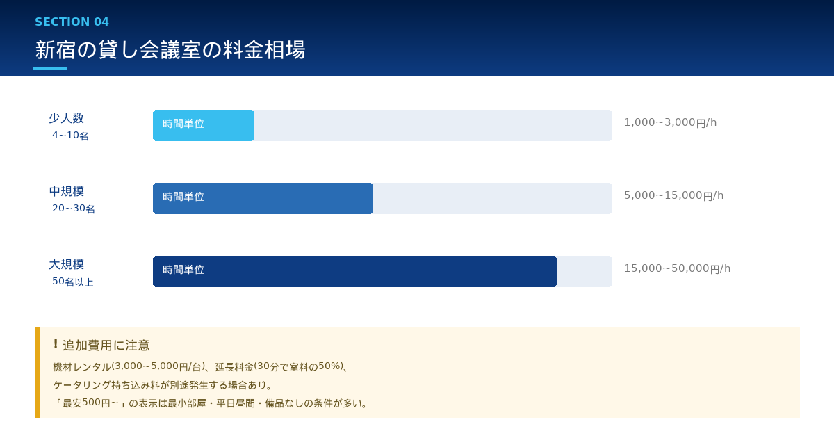
Task: Click the 50名以上 capacity text
Action: click(72, 282)
